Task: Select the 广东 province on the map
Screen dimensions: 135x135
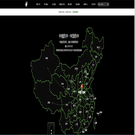Action: pos(84,124)
